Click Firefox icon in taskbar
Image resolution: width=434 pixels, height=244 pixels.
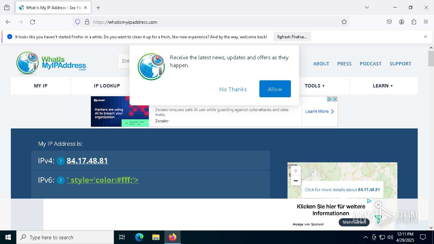pos(173,237)
